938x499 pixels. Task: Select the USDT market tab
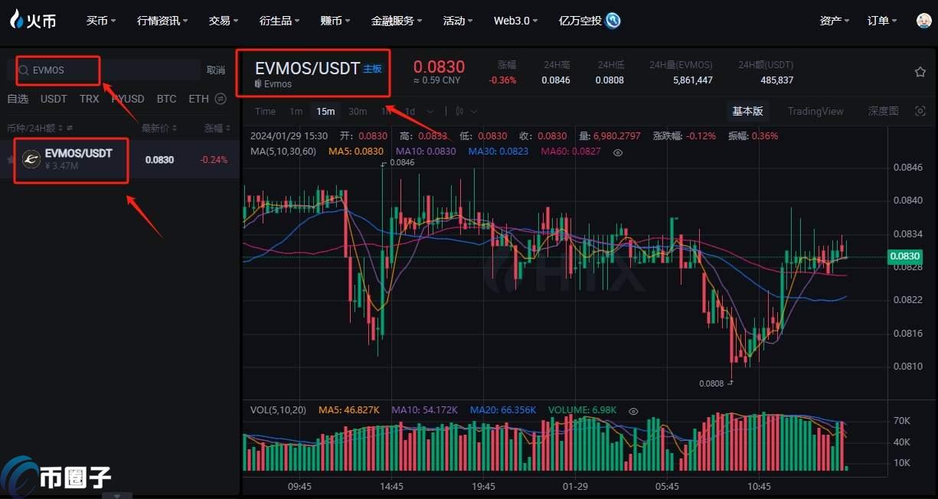54,99
